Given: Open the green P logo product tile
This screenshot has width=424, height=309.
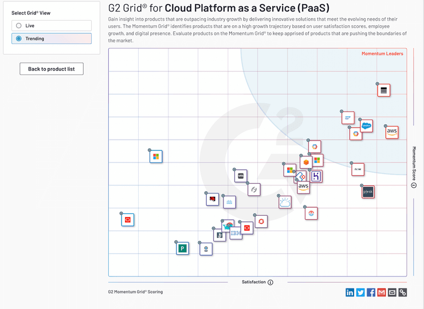Looking at the screenshot, I should (x=183, y=248).
